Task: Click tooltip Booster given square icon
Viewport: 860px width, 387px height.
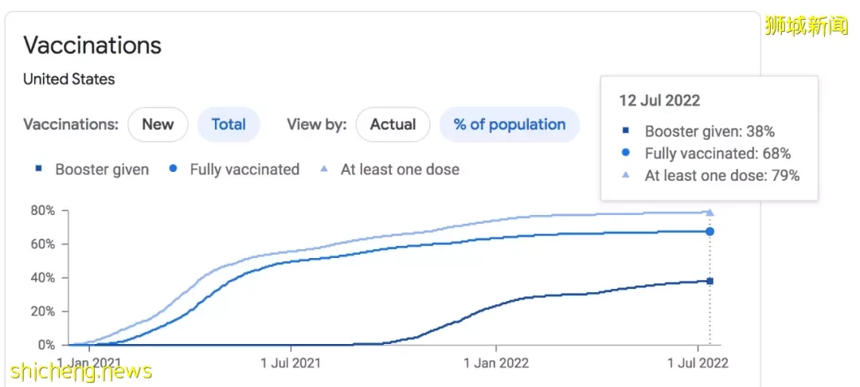Action: (627, 131)
